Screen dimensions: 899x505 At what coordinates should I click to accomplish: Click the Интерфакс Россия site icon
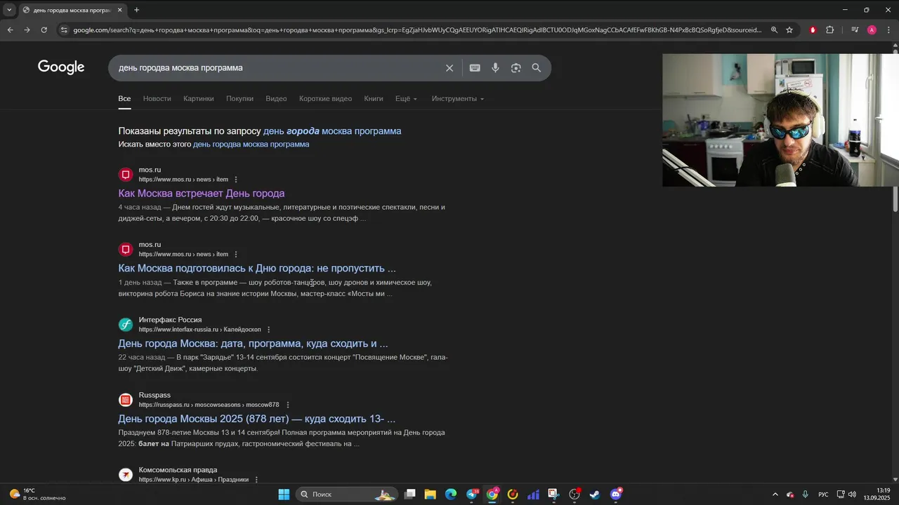click(x=126, y=325)
